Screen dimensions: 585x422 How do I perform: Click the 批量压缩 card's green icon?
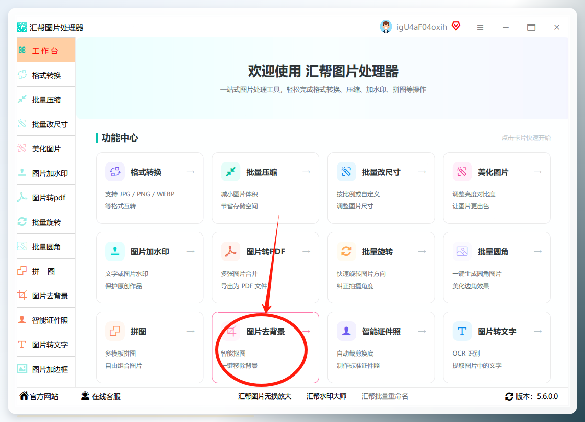tap(230, 172)
